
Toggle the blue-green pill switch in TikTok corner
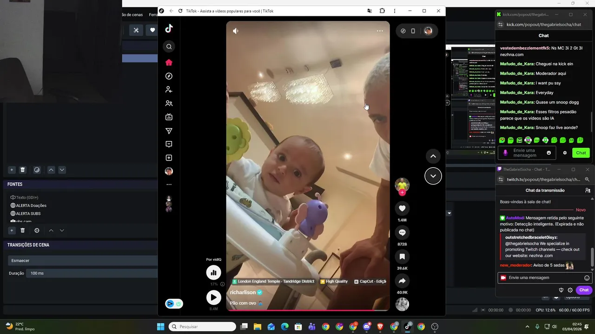coord(174,304)
